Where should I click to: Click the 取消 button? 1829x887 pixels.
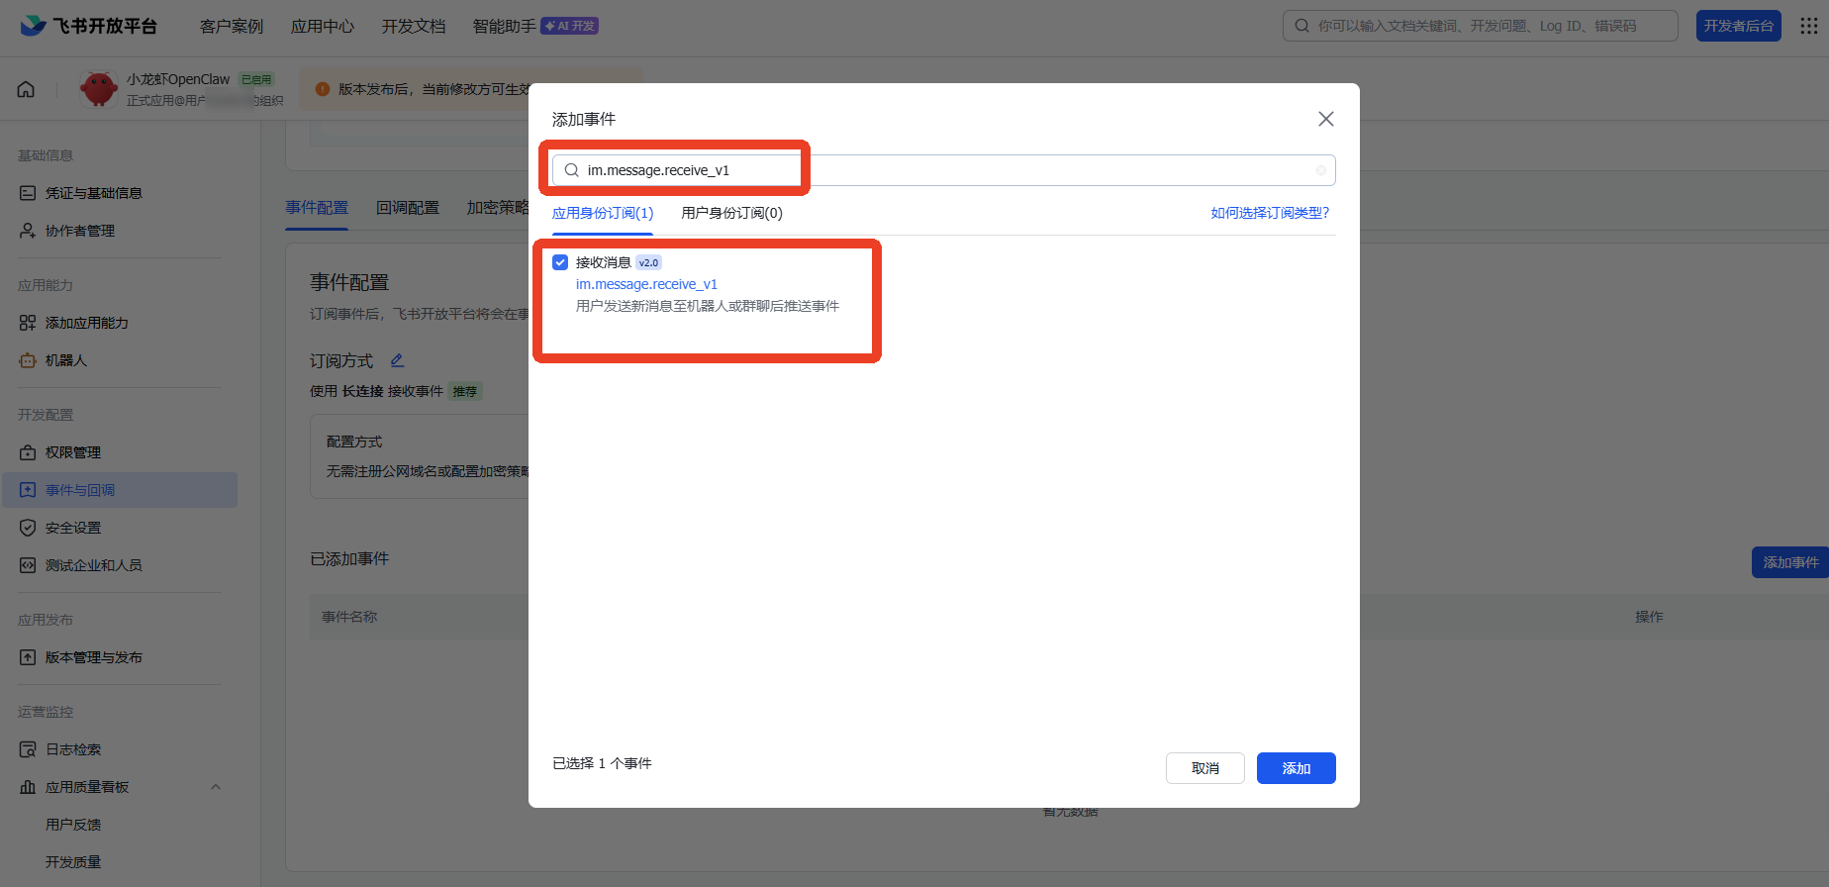(1204, 768)
